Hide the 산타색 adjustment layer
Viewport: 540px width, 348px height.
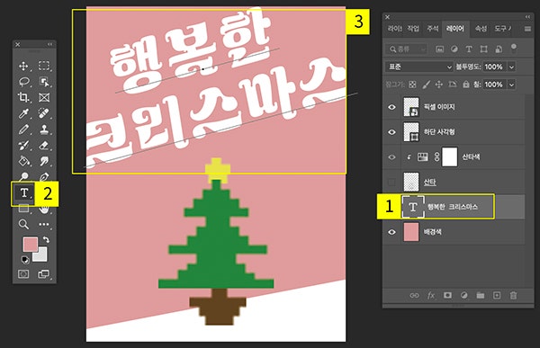391,157
